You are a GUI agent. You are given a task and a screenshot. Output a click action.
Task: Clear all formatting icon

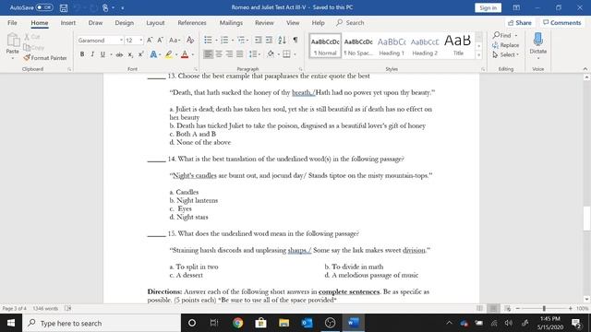[x=190, y=40]
